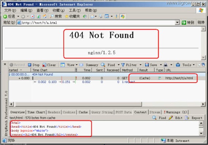
Task: Open the HttpWatch Summary panel
Action: click(x=89, y=65)
